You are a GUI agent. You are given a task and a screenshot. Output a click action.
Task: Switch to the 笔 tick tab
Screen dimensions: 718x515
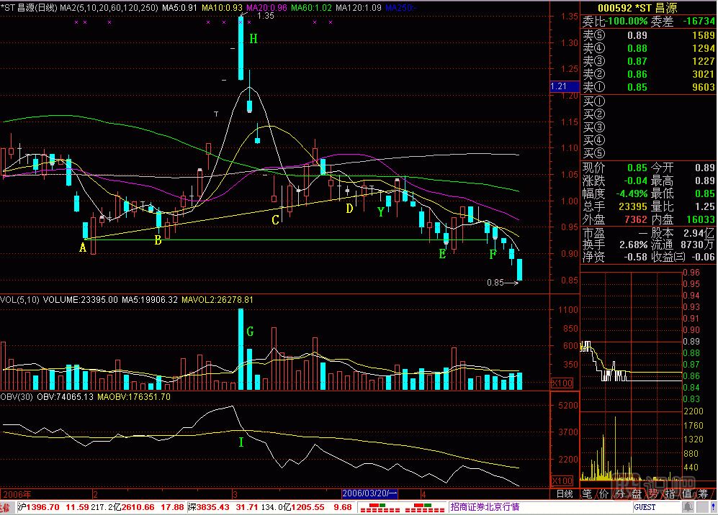pyautogui.click(x=588, y=494)
